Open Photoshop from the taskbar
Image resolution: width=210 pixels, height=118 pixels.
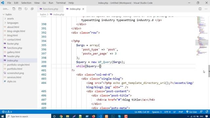(113, 116)
